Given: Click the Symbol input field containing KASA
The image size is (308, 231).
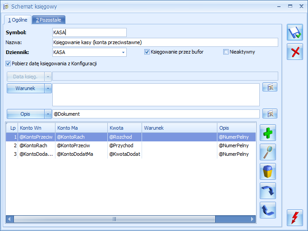Looking at the screenshot, I should [89, 32].
